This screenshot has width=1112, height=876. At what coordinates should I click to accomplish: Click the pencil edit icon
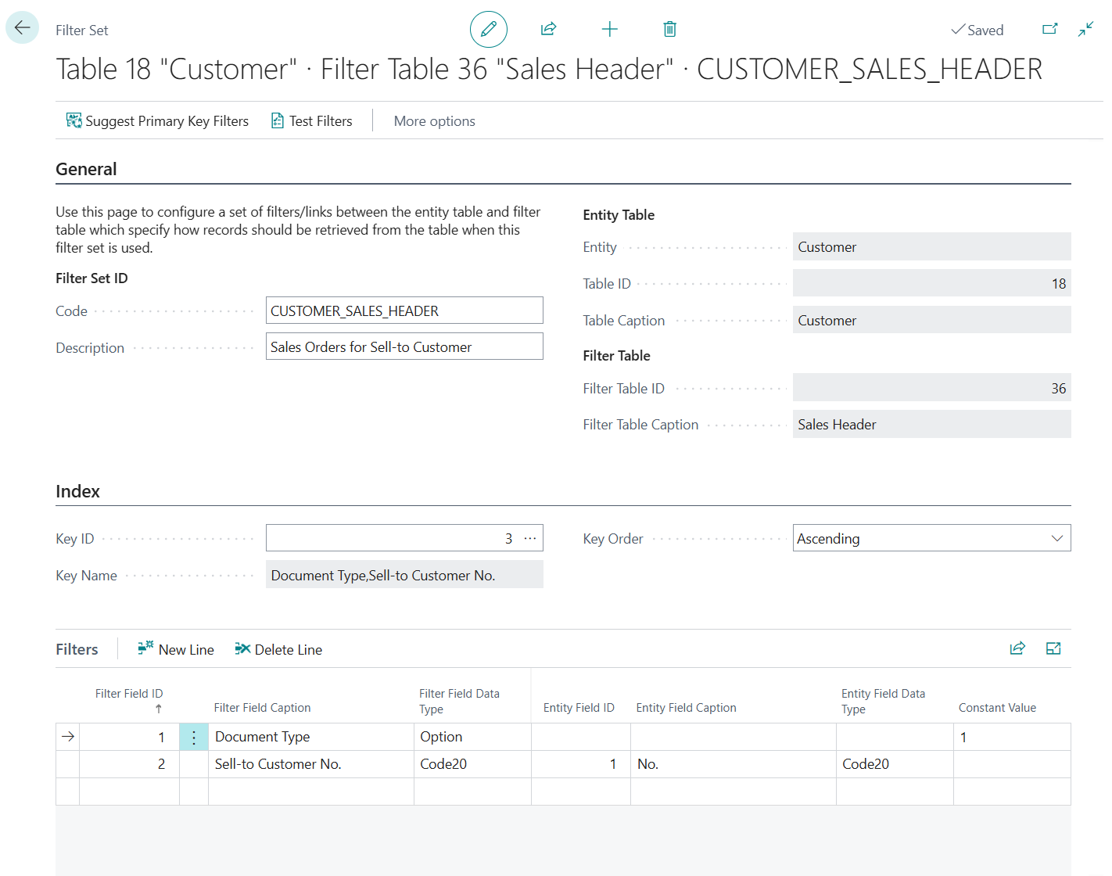489,30
